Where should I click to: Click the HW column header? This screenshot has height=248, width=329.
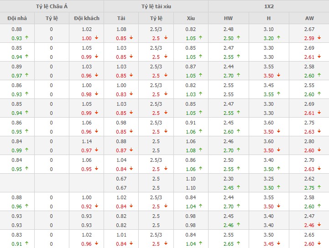tap(228, 18)
